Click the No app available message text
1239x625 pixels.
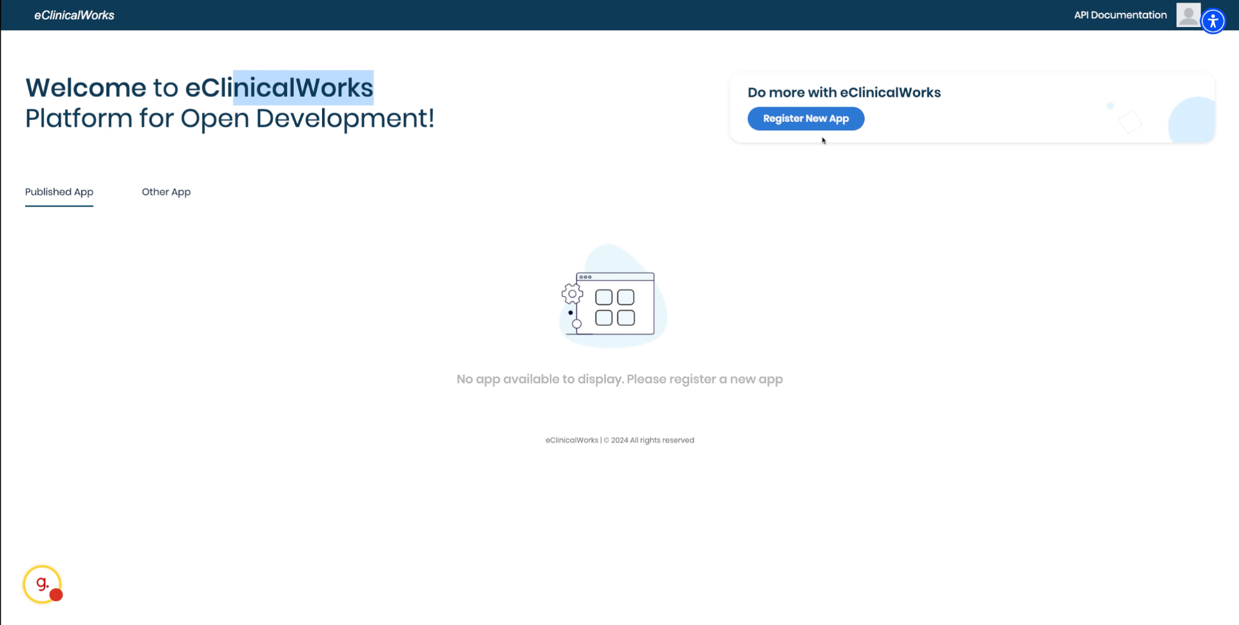point(619,379)
